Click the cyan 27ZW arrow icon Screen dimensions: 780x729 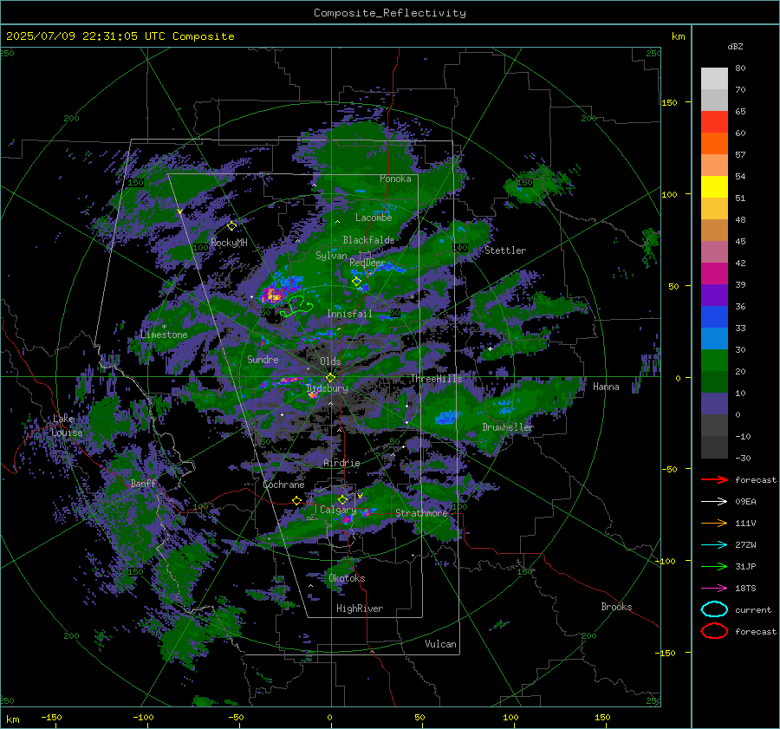714,545
